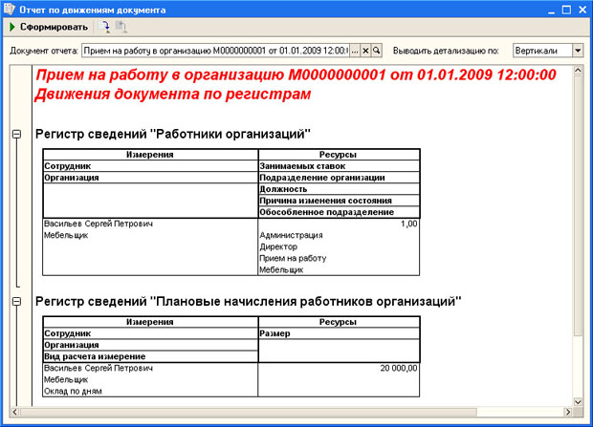The height and width of the screenshot is (427, 593).
Task: Click the horizontal scrollbar thumb
Action: [249, 412]
